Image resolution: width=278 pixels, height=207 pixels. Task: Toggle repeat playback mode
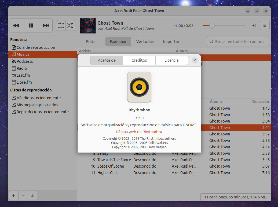click(x=61, y=25)
